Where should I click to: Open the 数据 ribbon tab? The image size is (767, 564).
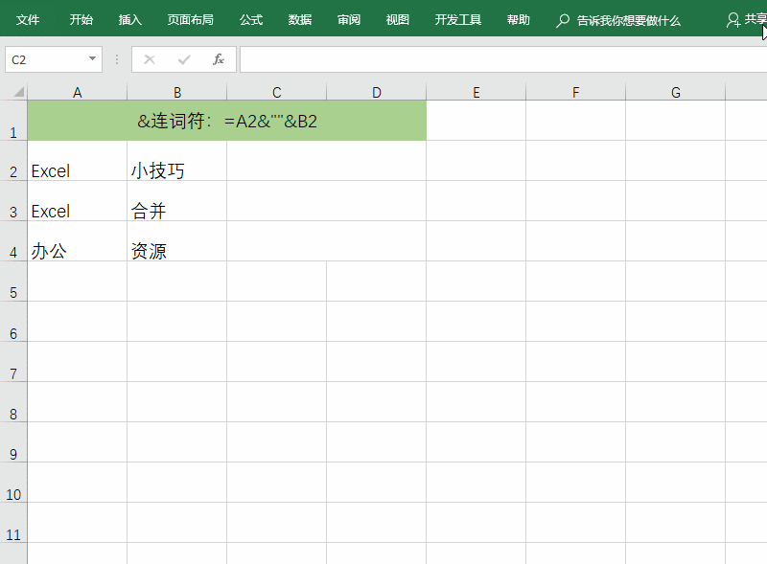[x=300, y=19]
